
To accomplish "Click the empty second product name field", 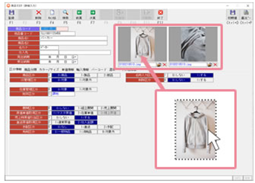I will (x=73, y=43).
